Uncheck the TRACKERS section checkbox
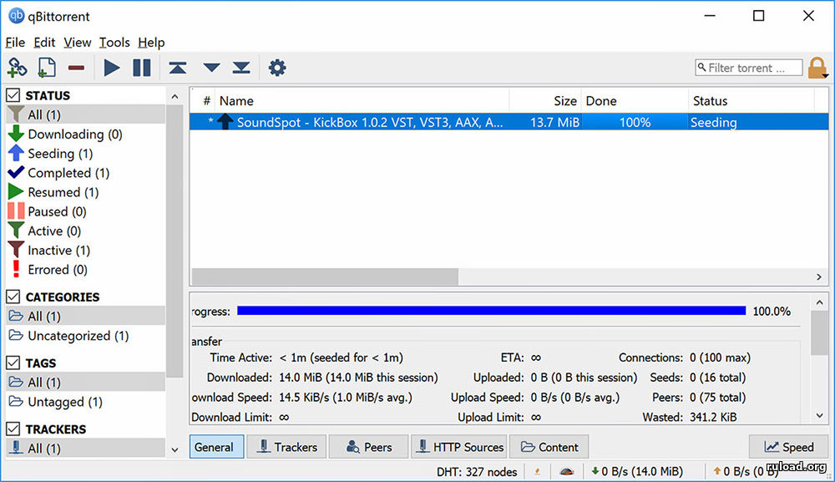 [x=13, y=429]
